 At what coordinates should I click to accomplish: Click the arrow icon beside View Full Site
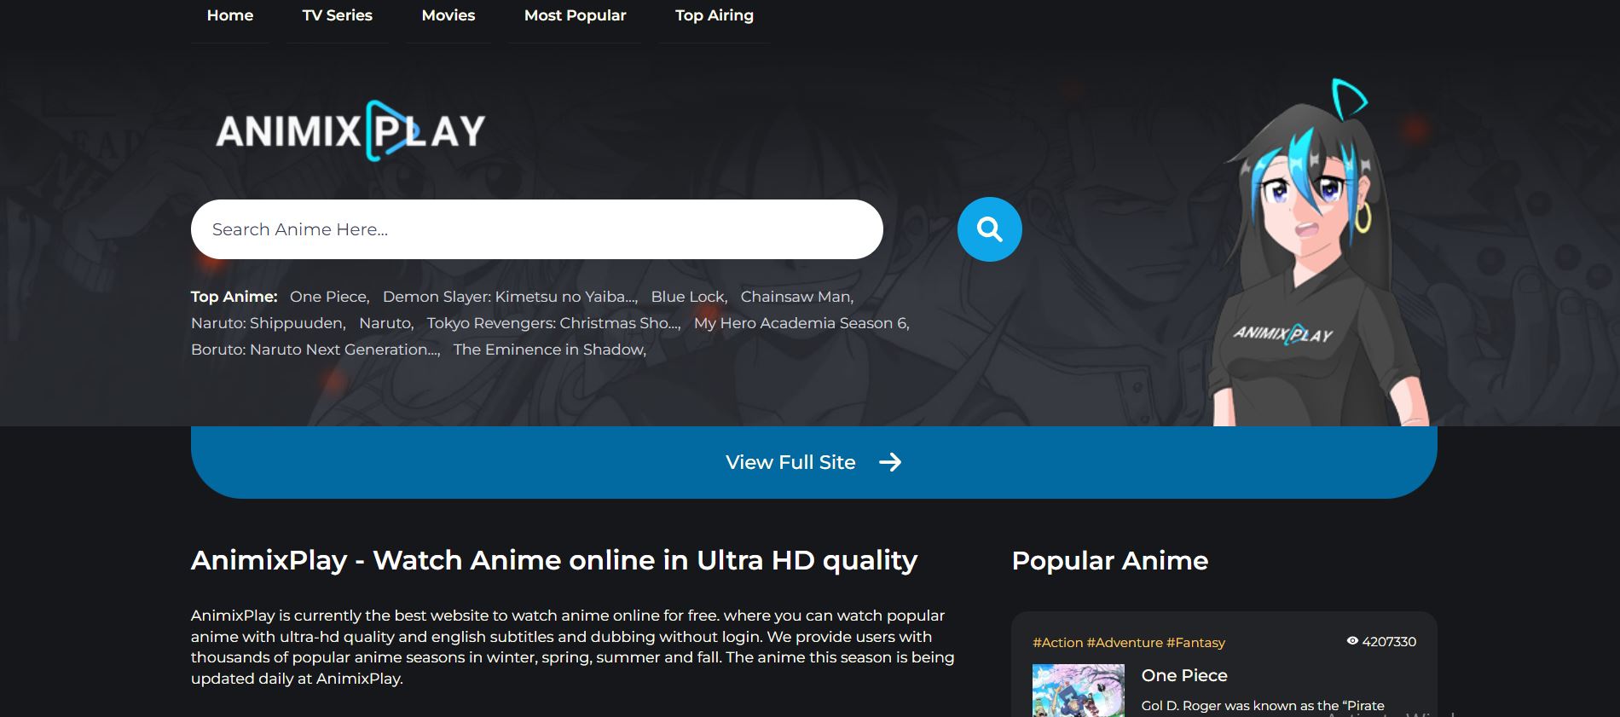tap(890, 462)
